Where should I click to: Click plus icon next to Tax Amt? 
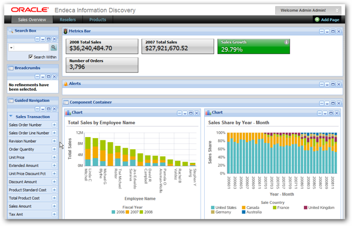click(x=54, y=214)
